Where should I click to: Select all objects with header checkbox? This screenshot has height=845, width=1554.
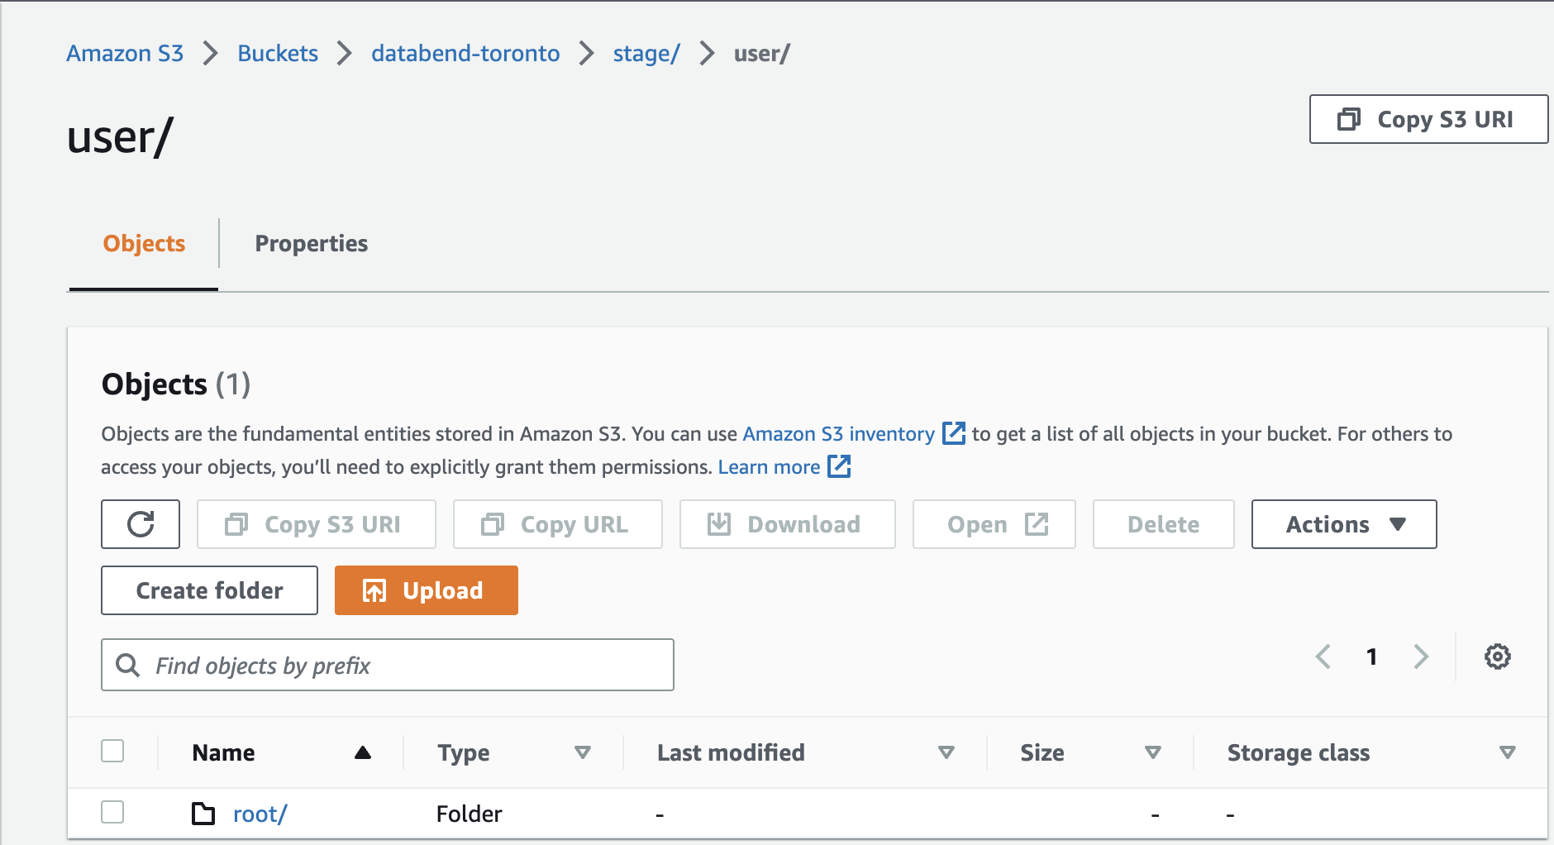click(x=112, y=751)
